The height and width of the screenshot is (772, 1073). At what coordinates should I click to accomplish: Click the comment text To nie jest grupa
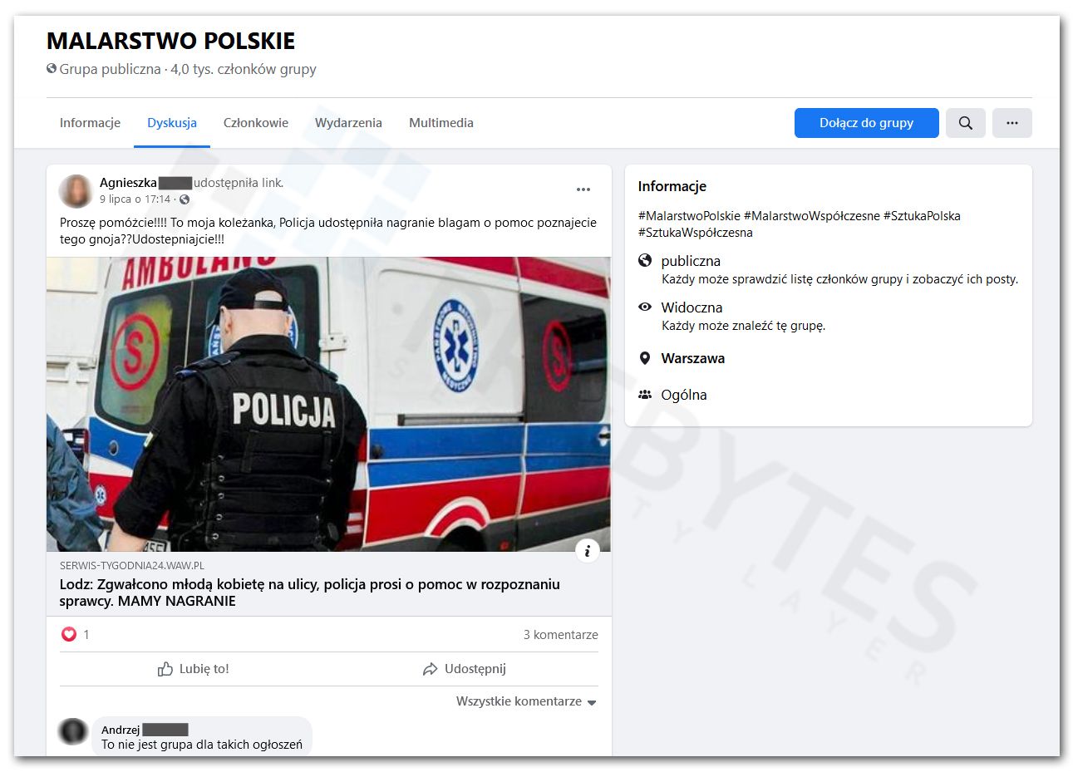coord(202,745)
